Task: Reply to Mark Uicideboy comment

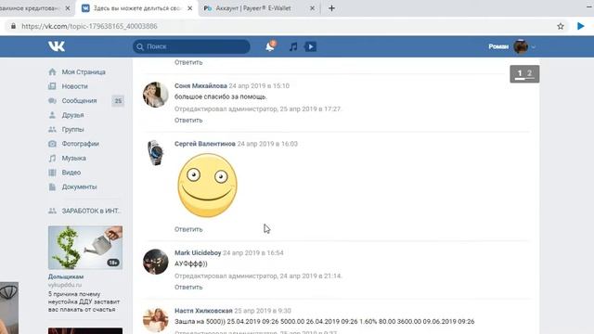Action: point(188,288)
